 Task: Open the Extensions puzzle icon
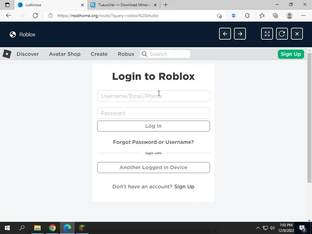(247, 16)
